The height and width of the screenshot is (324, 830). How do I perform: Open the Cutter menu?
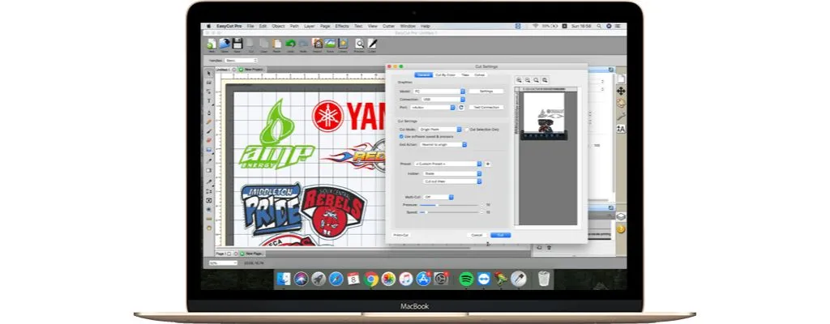389,26
